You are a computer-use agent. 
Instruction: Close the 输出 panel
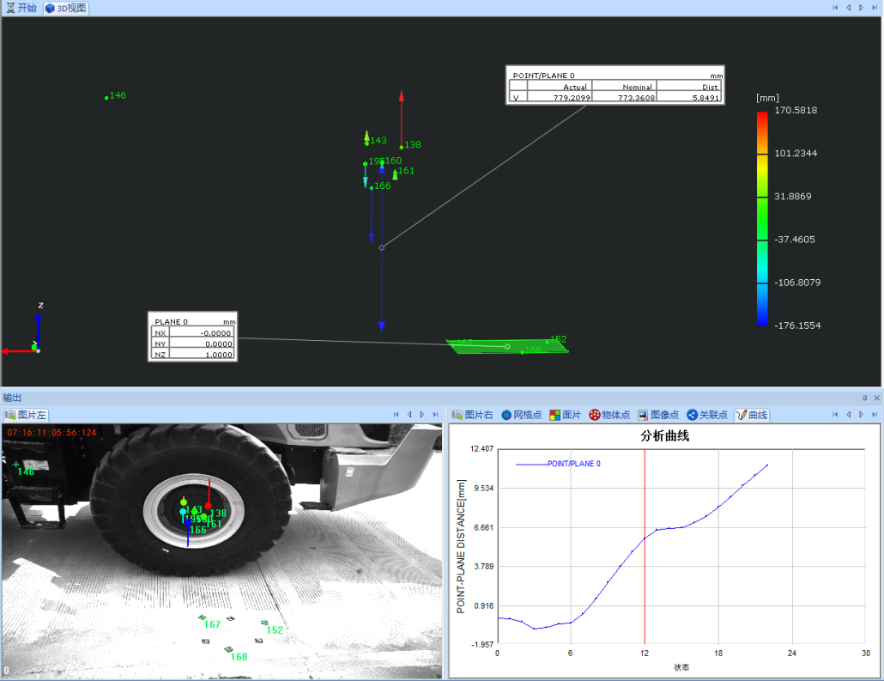click(x=876, y=398)
